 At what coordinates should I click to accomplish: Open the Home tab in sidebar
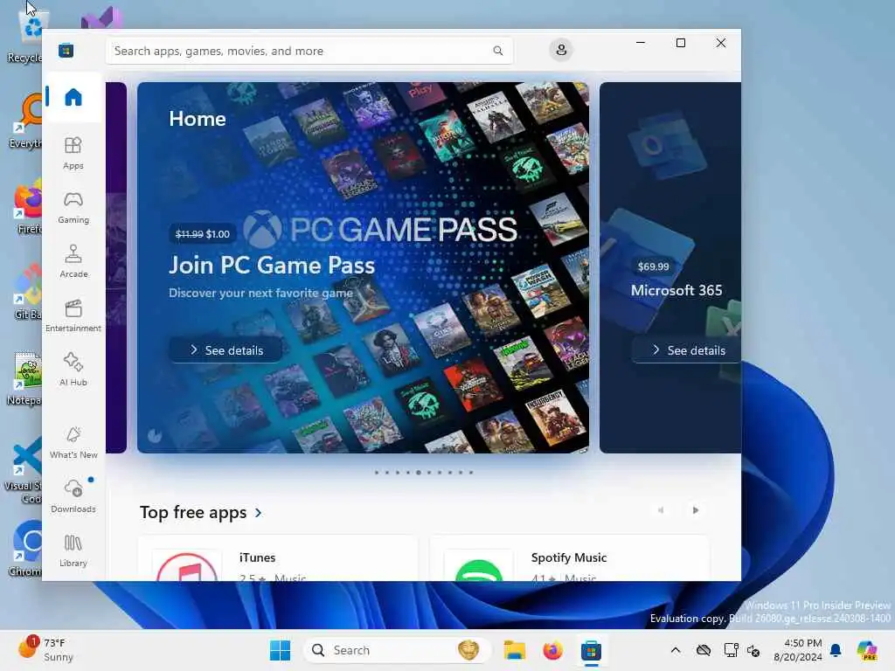73,97
